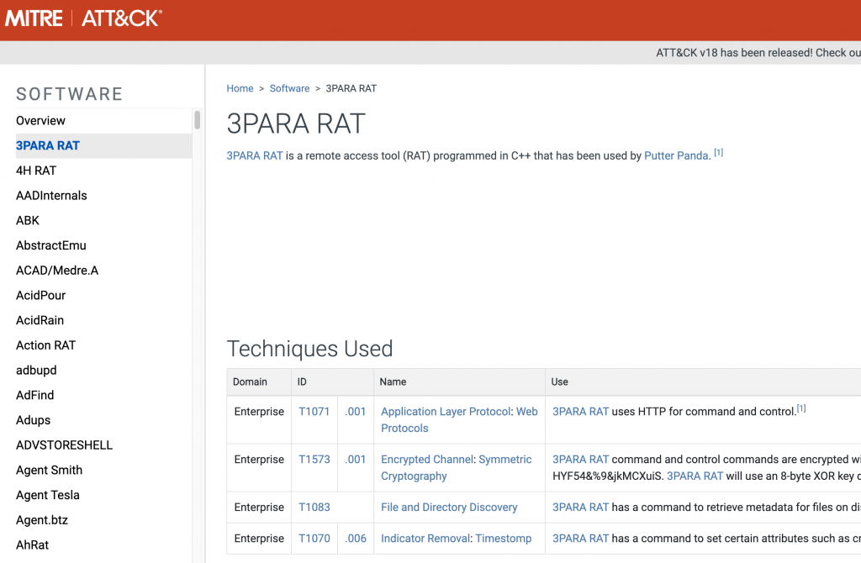The image size is (861, 563).
Task: Click the ATT&CK v18 release banner
Action: point(757,53)
